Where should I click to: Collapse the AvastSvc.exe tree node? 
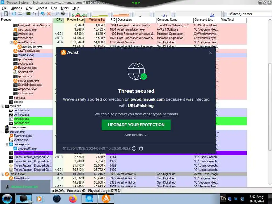11,42
